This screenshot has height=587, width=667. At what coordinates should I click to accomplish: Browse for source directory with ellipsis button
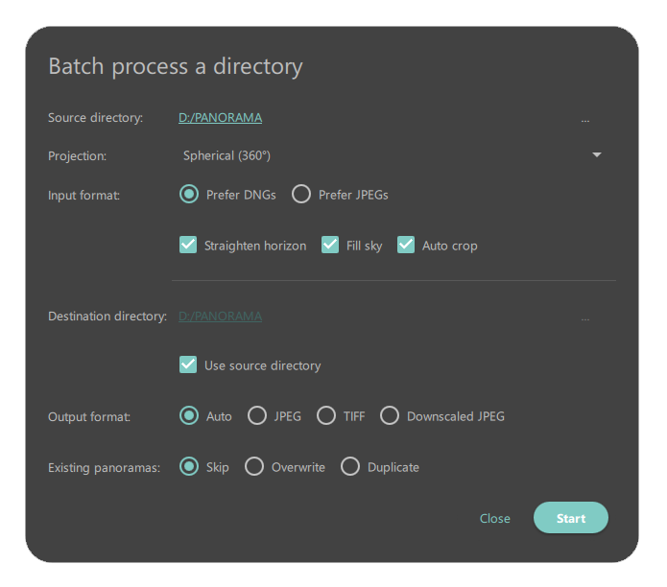(x=585, y=121)
